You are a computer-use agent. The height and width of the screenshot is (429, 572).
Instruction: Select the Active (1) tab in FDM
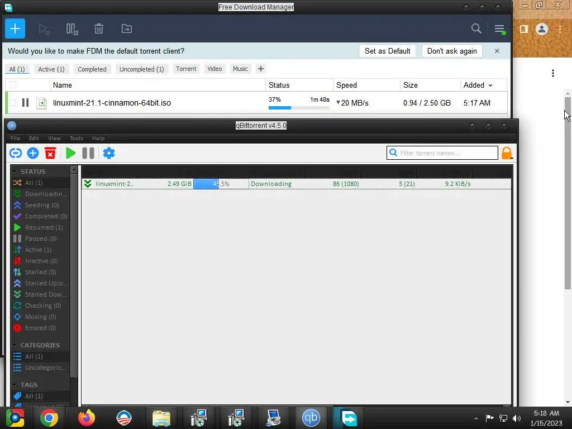pos(51,69)
